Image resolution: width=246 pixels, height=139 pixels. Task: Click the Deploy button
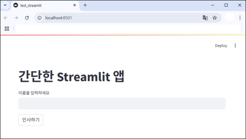[x=221, y=46]
